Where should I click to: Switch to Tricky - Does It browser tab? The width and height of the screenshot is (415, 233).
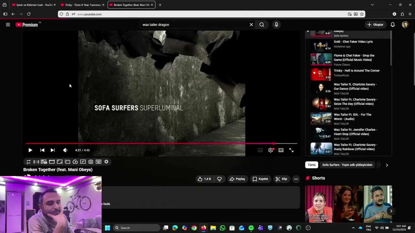[x=83, y=5]
